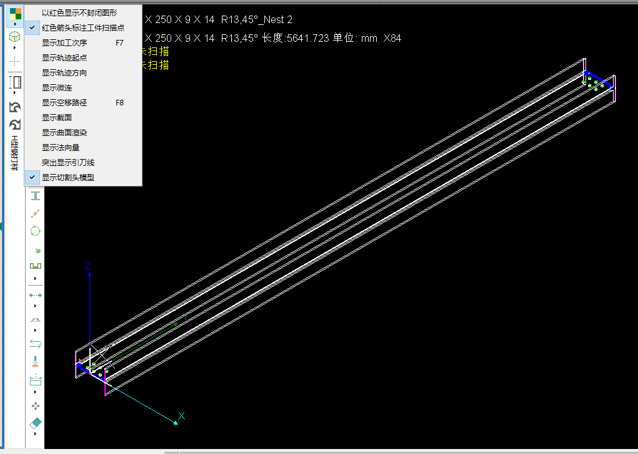Open the colored display-options grid icon
Screen dimensions: 638x454
pos(16,14)
